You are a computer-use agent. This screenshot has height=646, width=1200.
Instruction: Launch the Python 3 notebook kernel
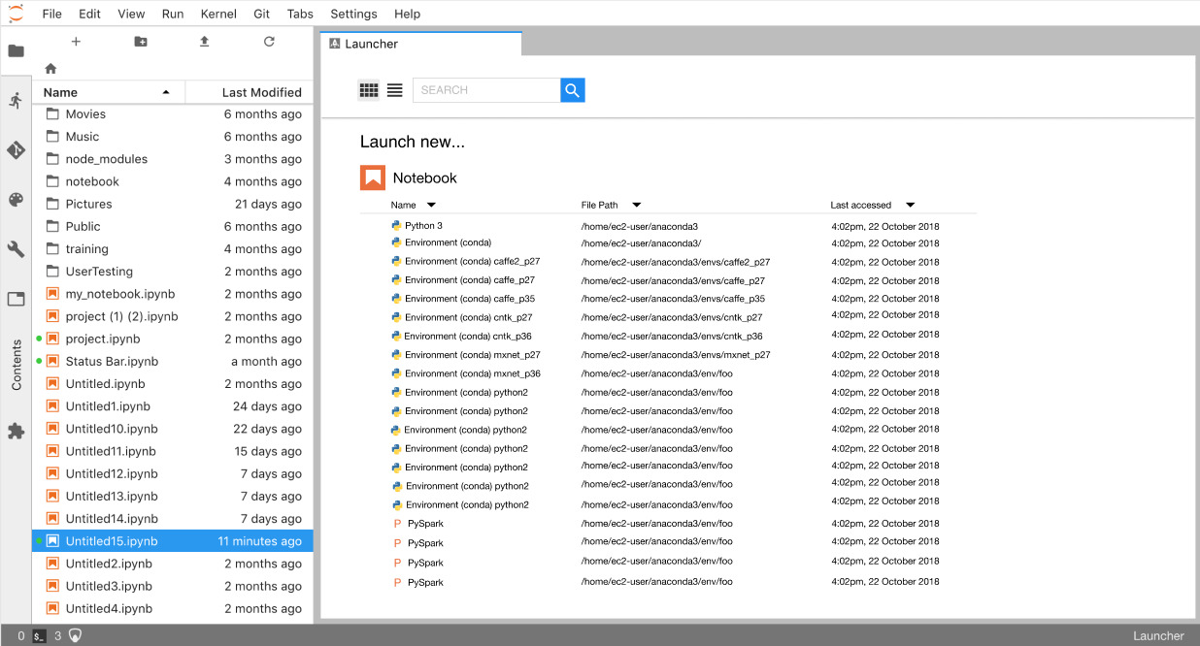coord(423,226)
